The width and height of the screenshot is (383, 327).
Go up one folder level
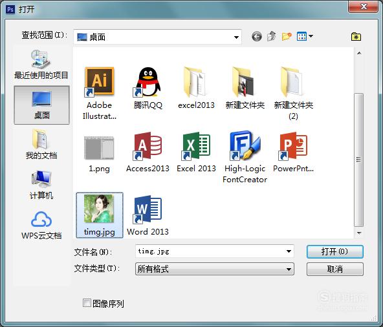click(x=272, y=36)
